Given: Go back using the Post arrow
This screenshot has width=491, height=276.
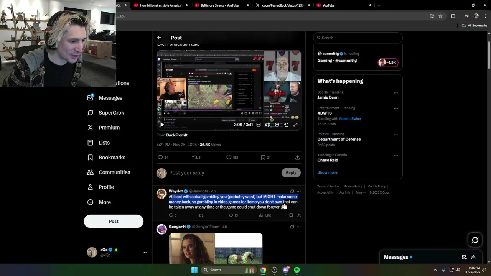Looking at the screenshot, I should point(159,38).
